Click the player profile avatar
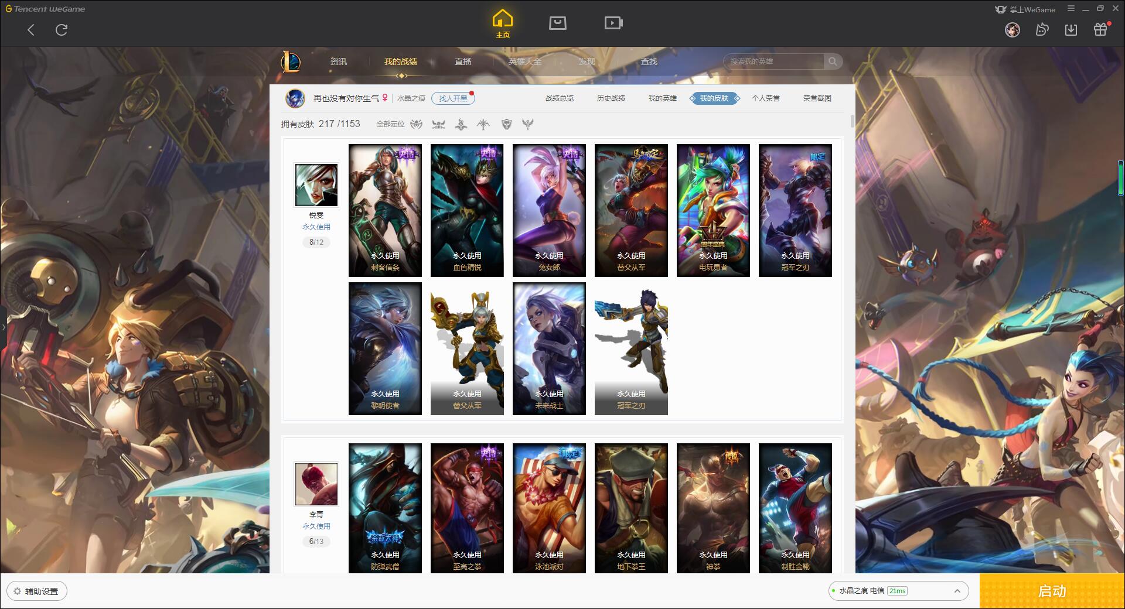Viewport: 1125px width, 609px height. tap(295, 98)
